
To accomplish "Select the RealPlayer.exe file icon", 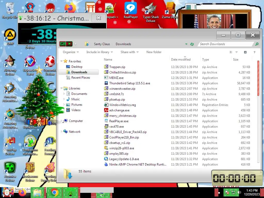I will point(106,121).
